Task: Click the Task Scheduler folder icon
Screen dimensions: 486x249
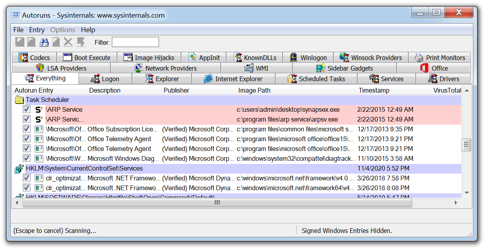Action: point(19,100)
